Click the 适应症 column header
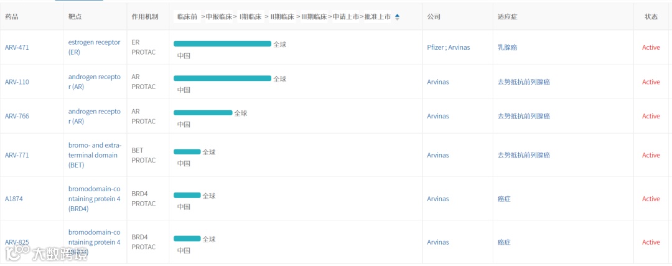The width and height of the screenshot is (672, 266). pyautogui.click(x=508, y=17)
